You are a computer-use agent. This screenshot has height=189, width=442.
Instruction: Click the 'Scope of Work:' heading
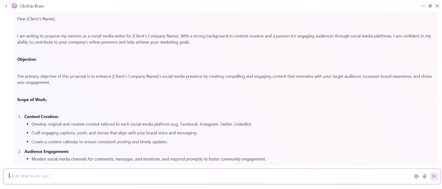pos(32,100)
